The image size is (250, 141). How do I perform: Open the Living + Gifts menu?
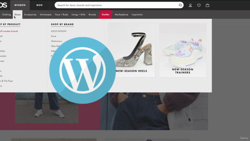point(79,14)
